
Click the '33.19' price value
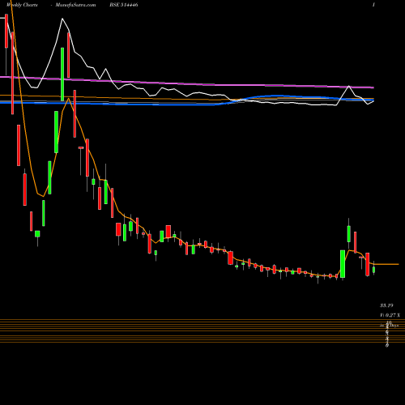pyautogui.click(x=386, y=305)
